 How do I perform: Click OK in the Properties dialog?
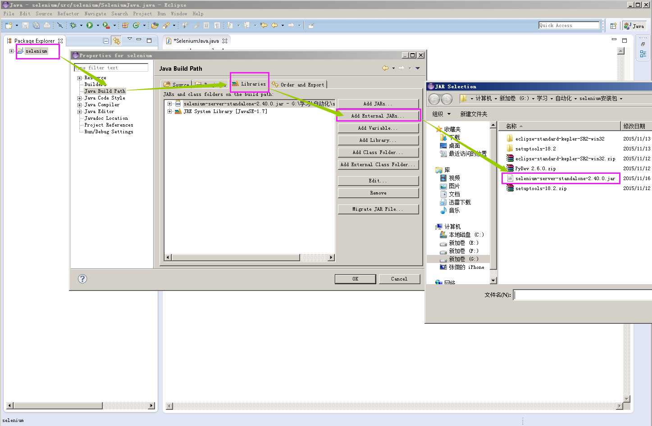point(356,279)
